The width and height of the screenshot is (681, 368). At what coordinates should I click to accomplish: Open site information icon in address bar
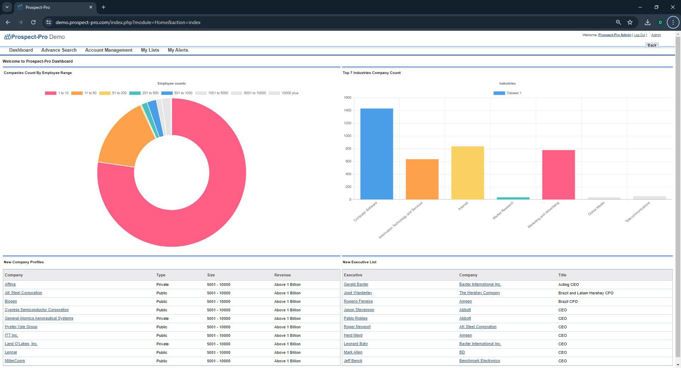tap(49, 22)
